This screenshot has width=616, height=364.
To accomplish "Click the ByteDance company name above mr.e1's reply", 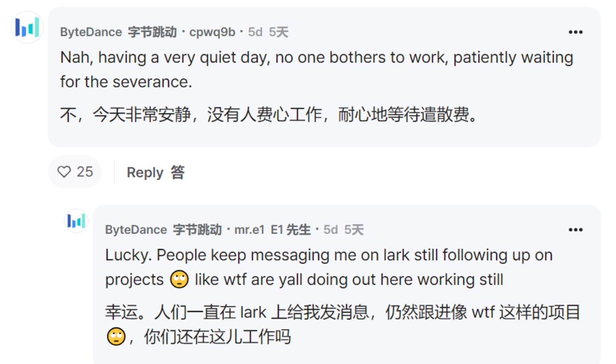I will coord(136,230).
